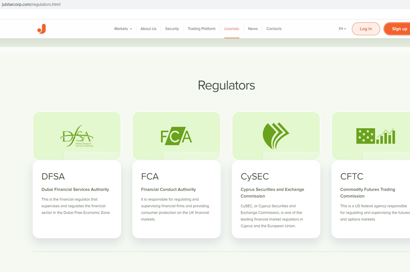The width and height of the screenshot is (410, 272).
Task: Click the CFTC stars and chart logo
Action: 376,136
